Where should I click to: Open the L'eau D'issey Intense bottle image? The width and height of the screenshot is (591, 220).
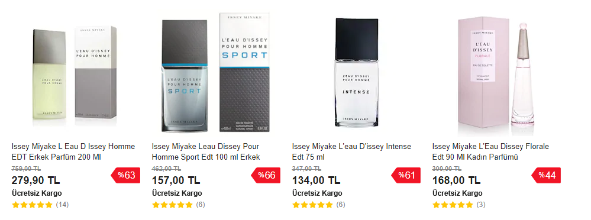click(x=357, y=73)
